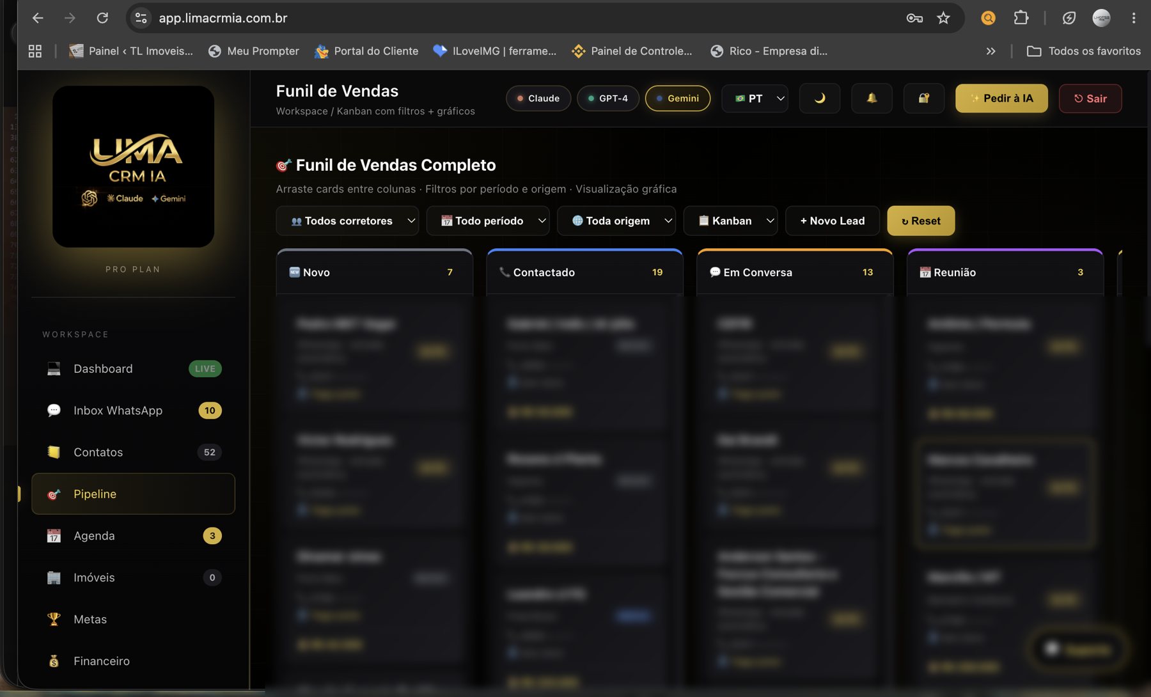
Task: Bookmark this page with the star icon
Action: [943, 18]
